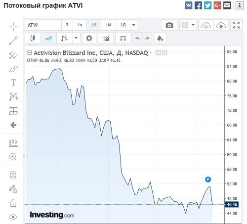
Task: Select the pitchfork drawing tool
Action: coord(13,55)
